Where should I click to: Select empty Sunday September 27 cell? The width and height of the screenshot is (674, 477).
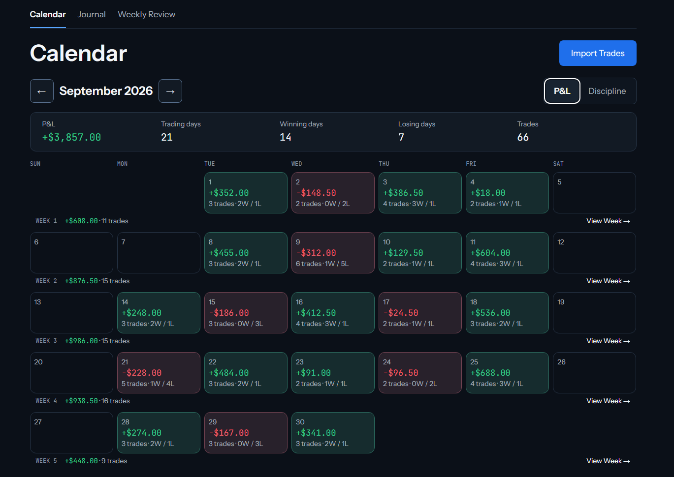(71, 433)
